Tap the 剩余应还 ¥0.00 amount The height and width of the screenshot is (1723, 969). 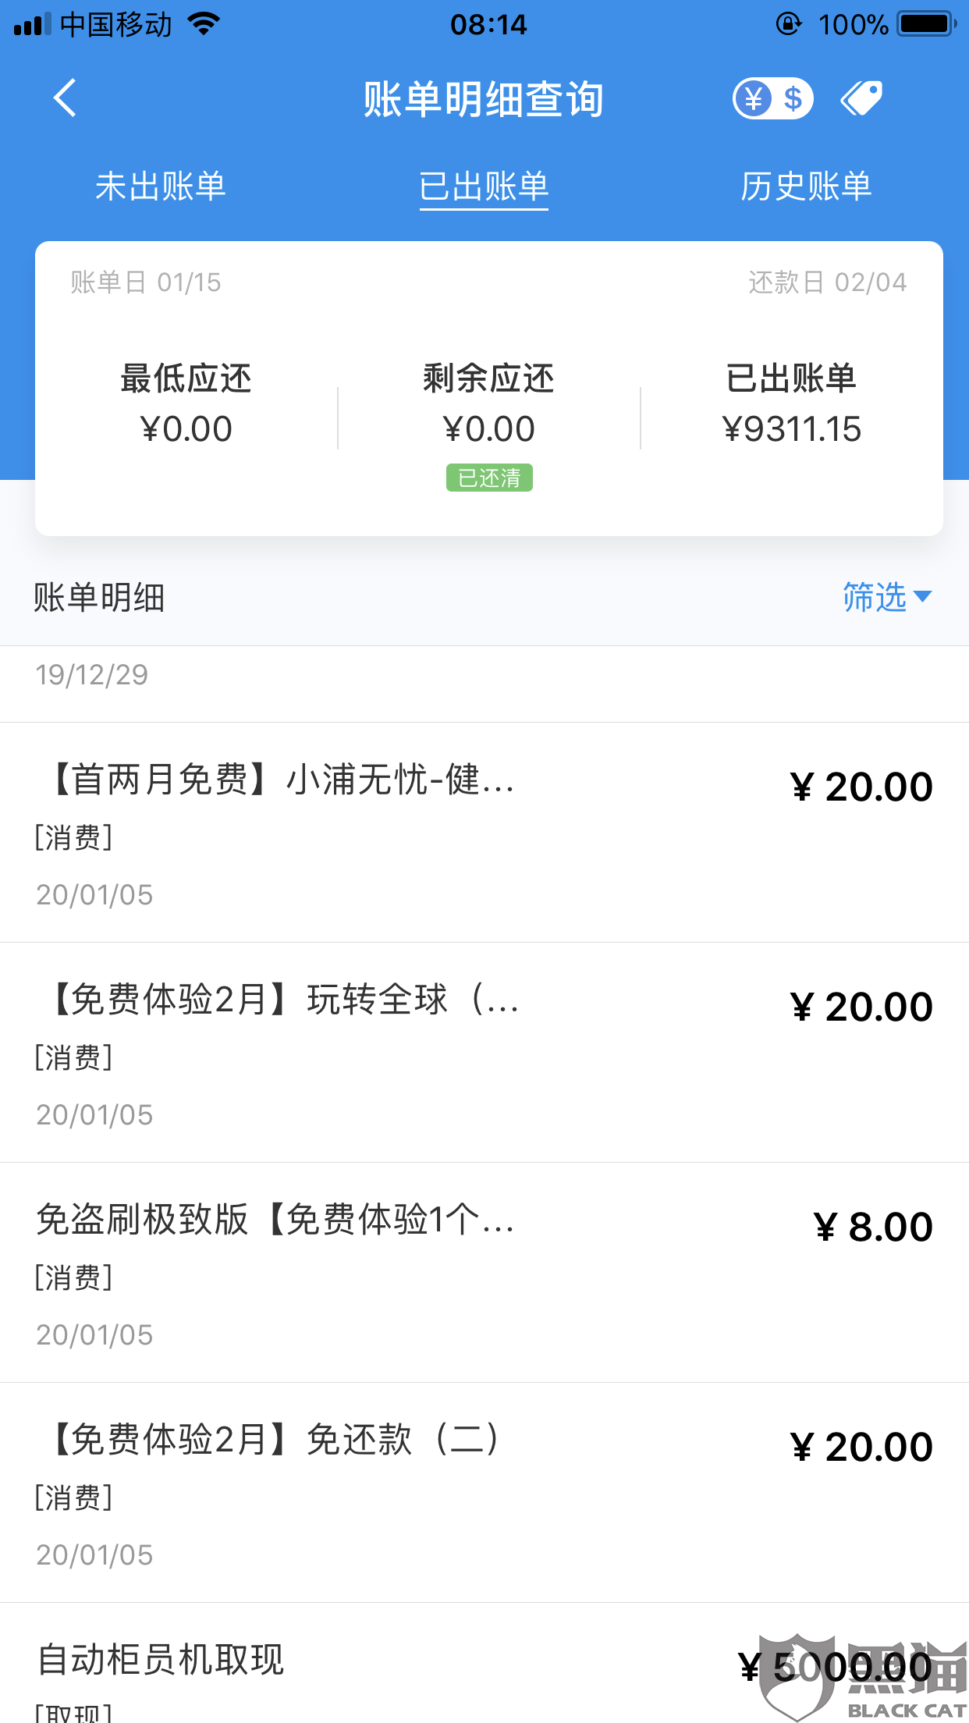pos(489,429)
